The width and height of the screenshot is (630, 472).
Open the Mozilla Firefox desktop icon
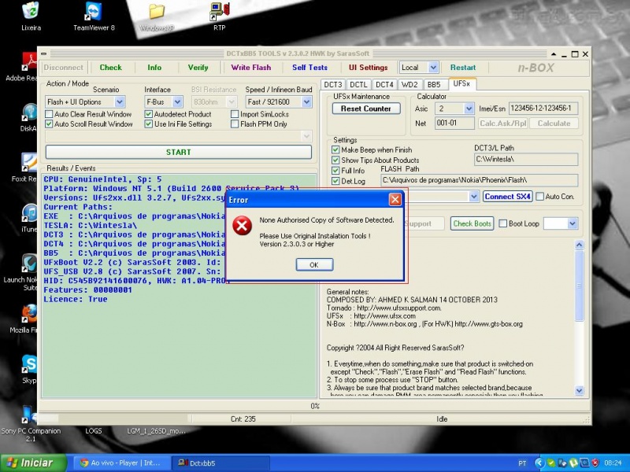(29, 314)
